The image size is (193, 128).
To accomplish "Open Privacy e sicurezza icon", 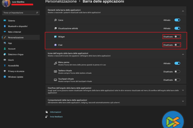I will pos(5,71).
